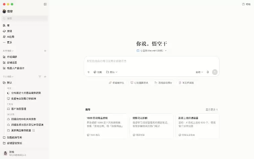Collapse the 共享项目 group header
Screen dimensions: 254x159
(x=8, y=51)
